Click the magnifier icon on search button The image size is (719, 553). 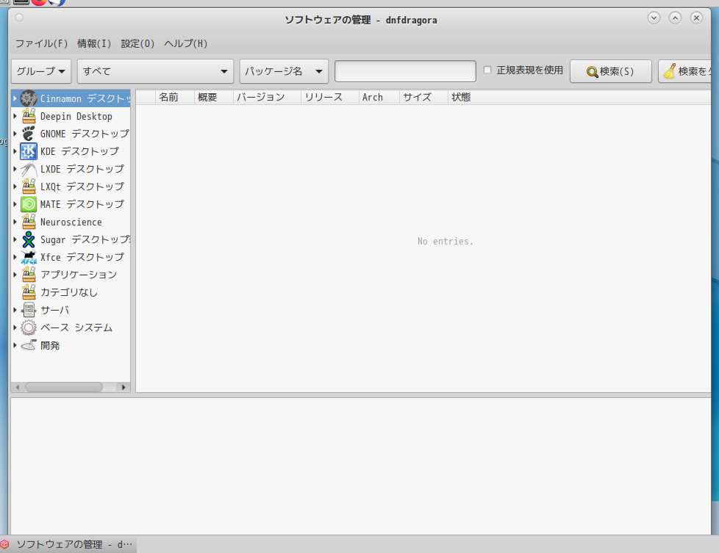point(592,71)
